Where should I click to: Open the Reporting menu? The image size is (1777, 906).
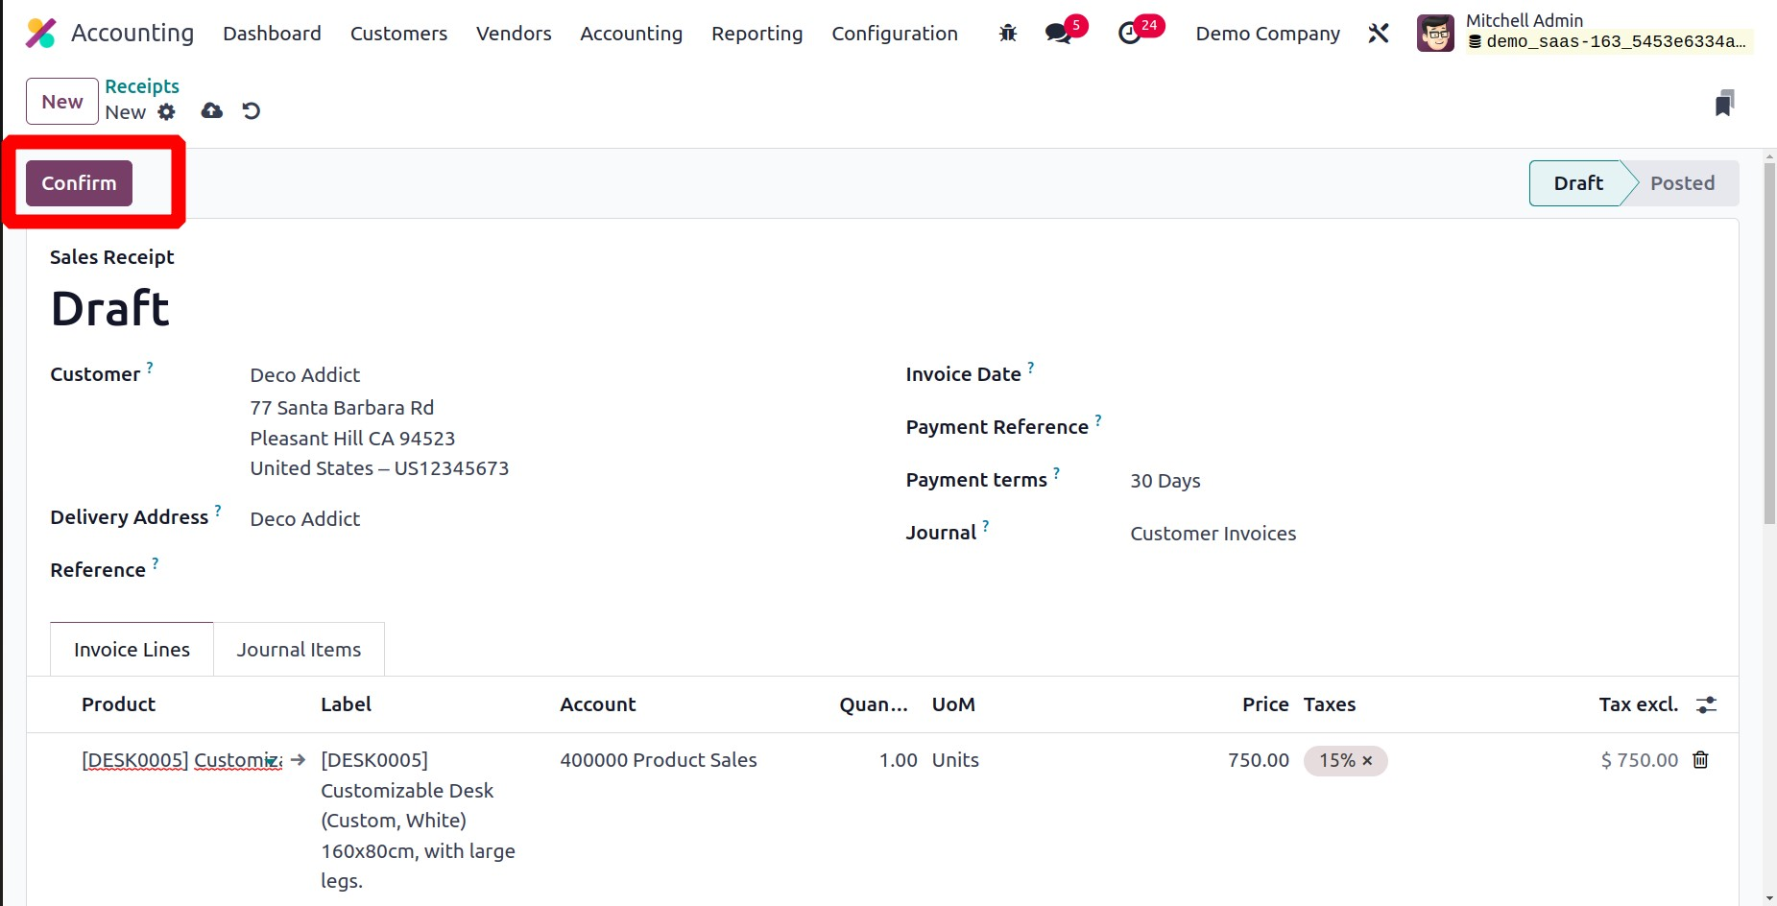point(756,34)
